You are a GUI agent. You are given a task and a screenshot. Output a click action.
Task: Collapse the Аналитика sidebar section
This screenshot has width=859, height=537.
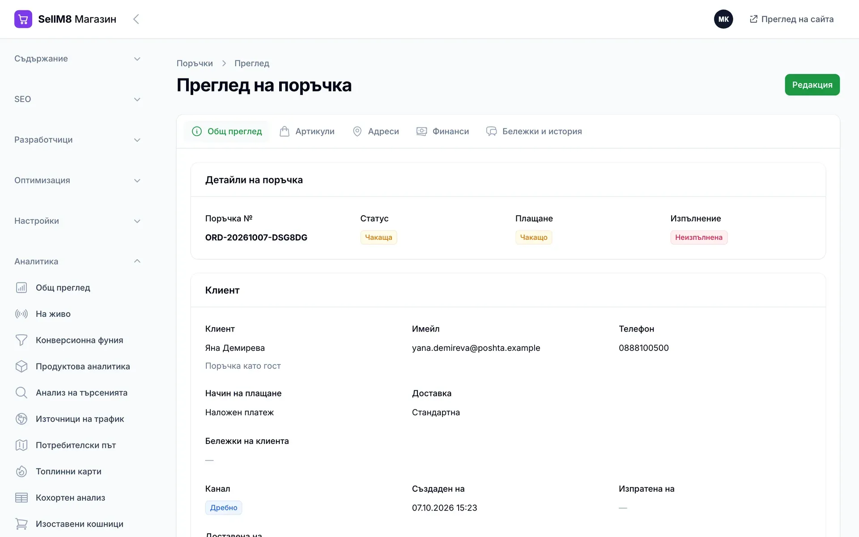click(77, 261)
